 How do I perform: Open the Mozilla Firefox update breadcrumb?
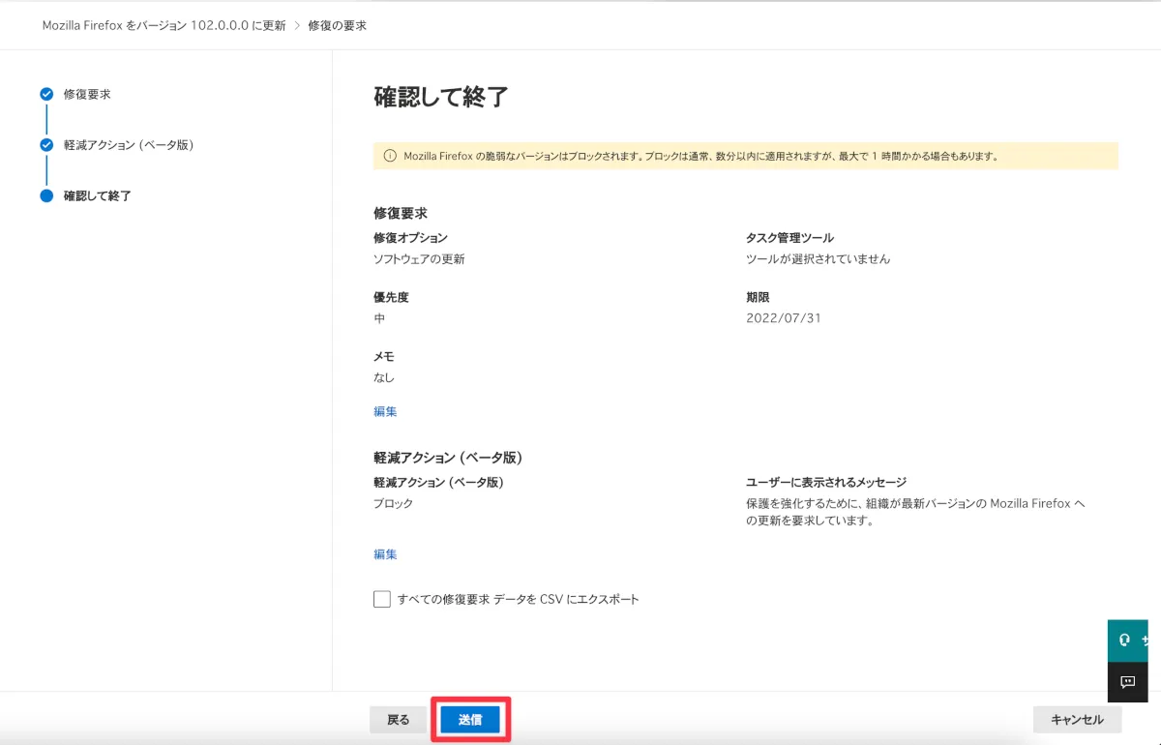164,25
